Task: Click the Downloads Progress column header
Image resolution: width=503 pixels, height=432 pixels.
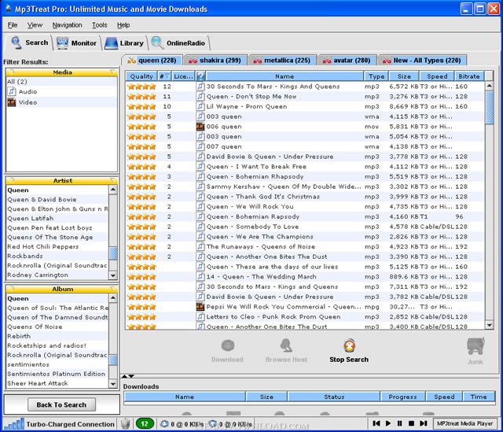Action: click(x=403, y=397)
